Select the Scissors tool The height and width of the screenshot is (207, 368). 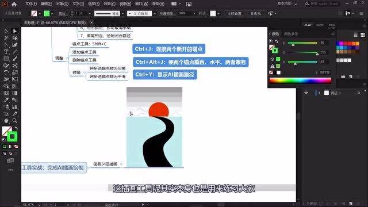point(15,66)
